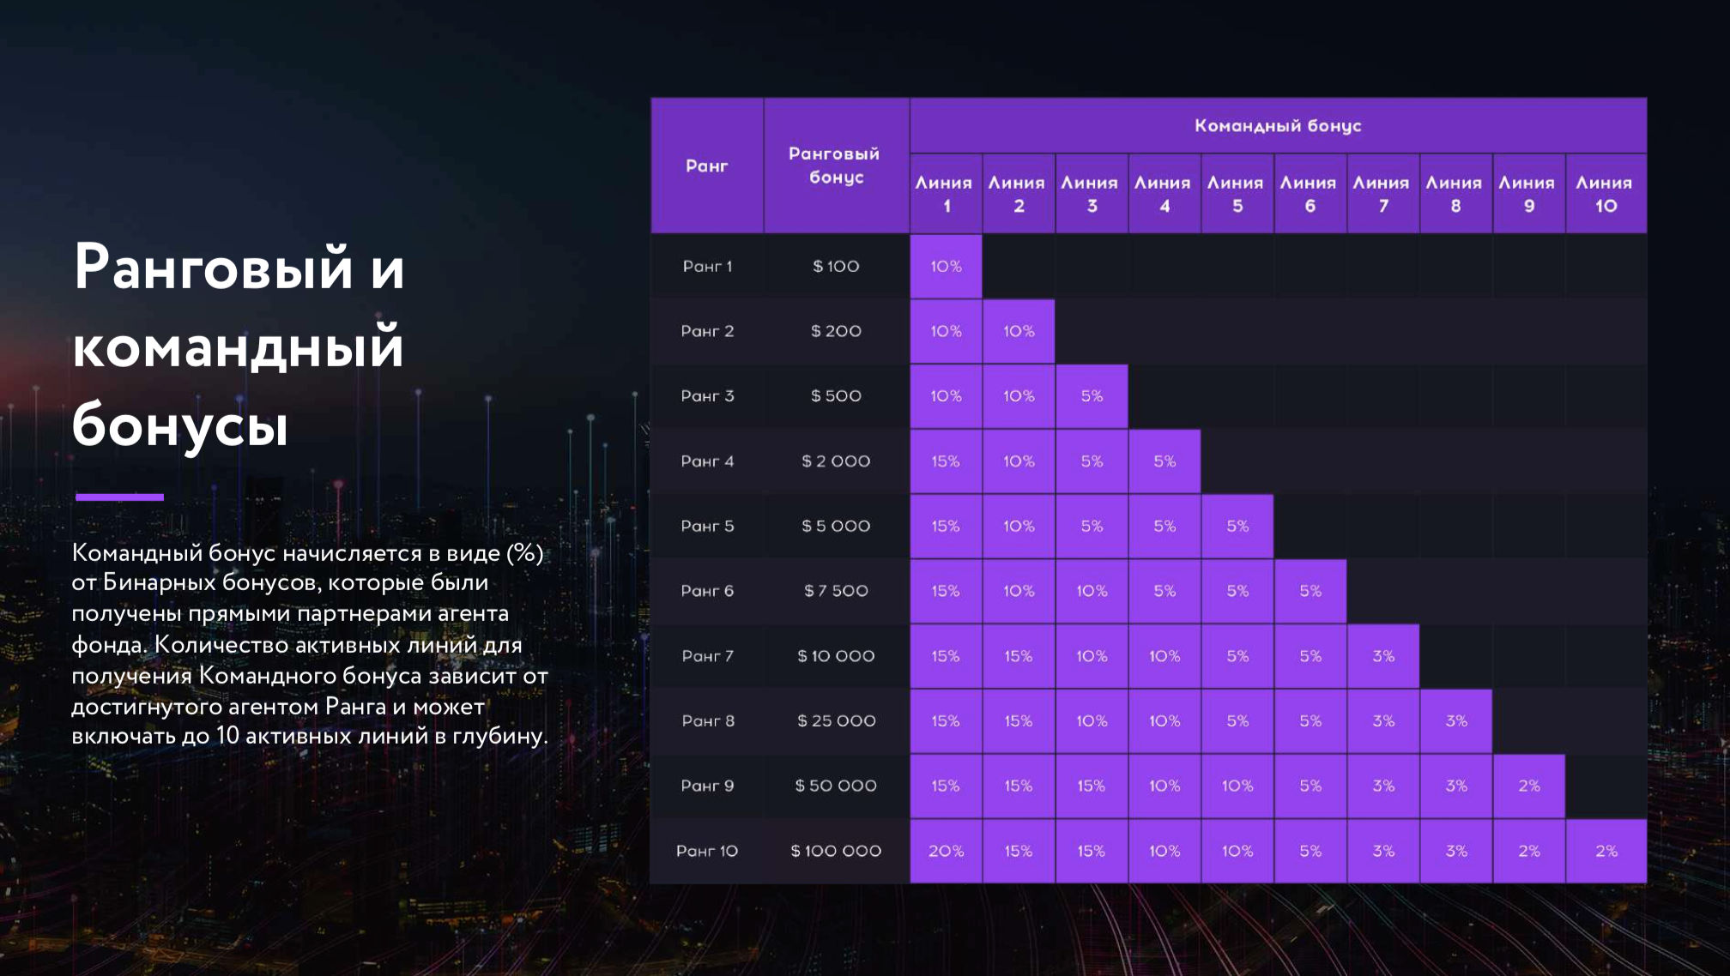Click the single 10% cell in Ранг 1 row
The width and height of the screenshot is (1730, 976).
click(x=946, y=267)
